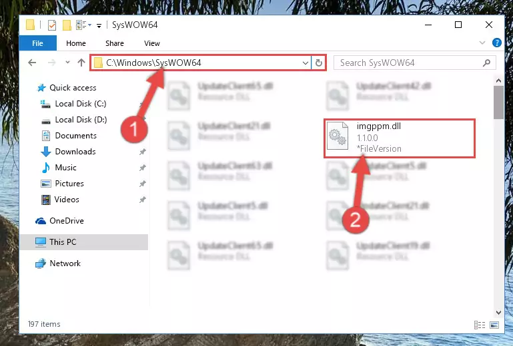The height and width of the screenshot is (346, 513).
Task: Click the Properties quick access toolbar icon
Action: pyautogui.click(x=51, y=25)
